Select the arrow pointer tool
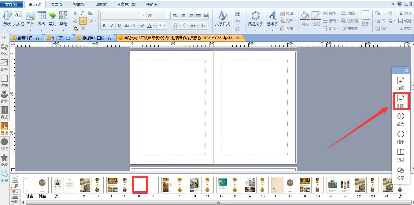 (83, 21)
